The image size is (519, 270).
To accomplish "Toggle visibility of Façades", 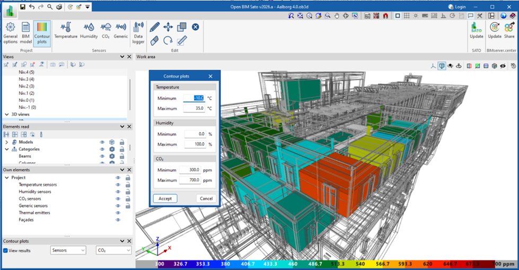I will pos(118,220).
